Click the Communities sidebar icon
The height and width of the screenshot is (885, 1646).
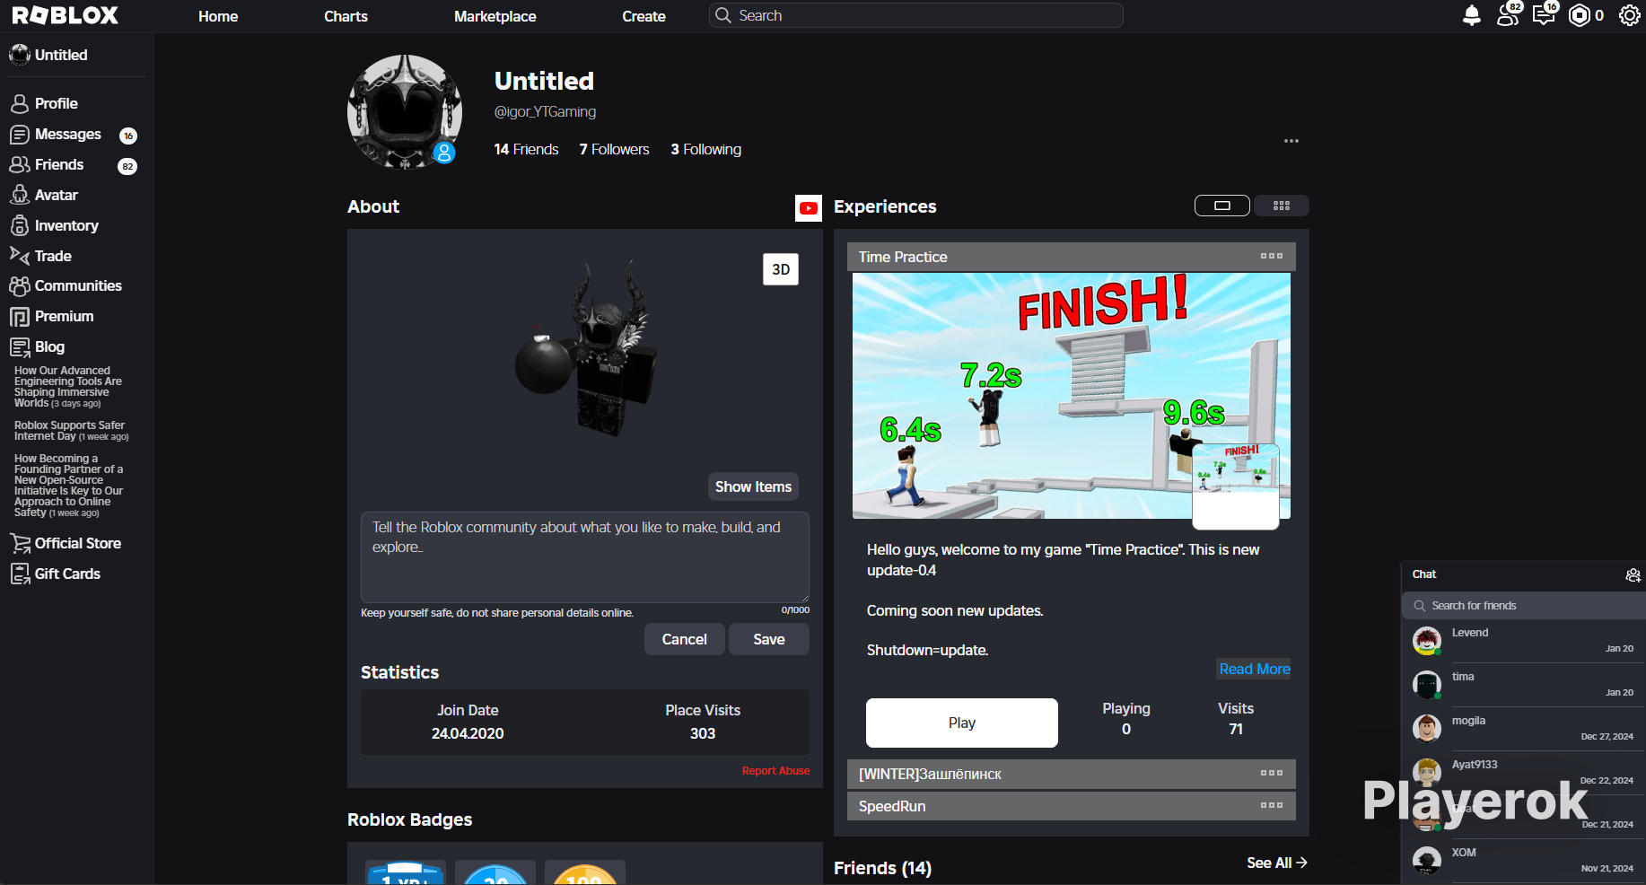(x=20, y=286)
